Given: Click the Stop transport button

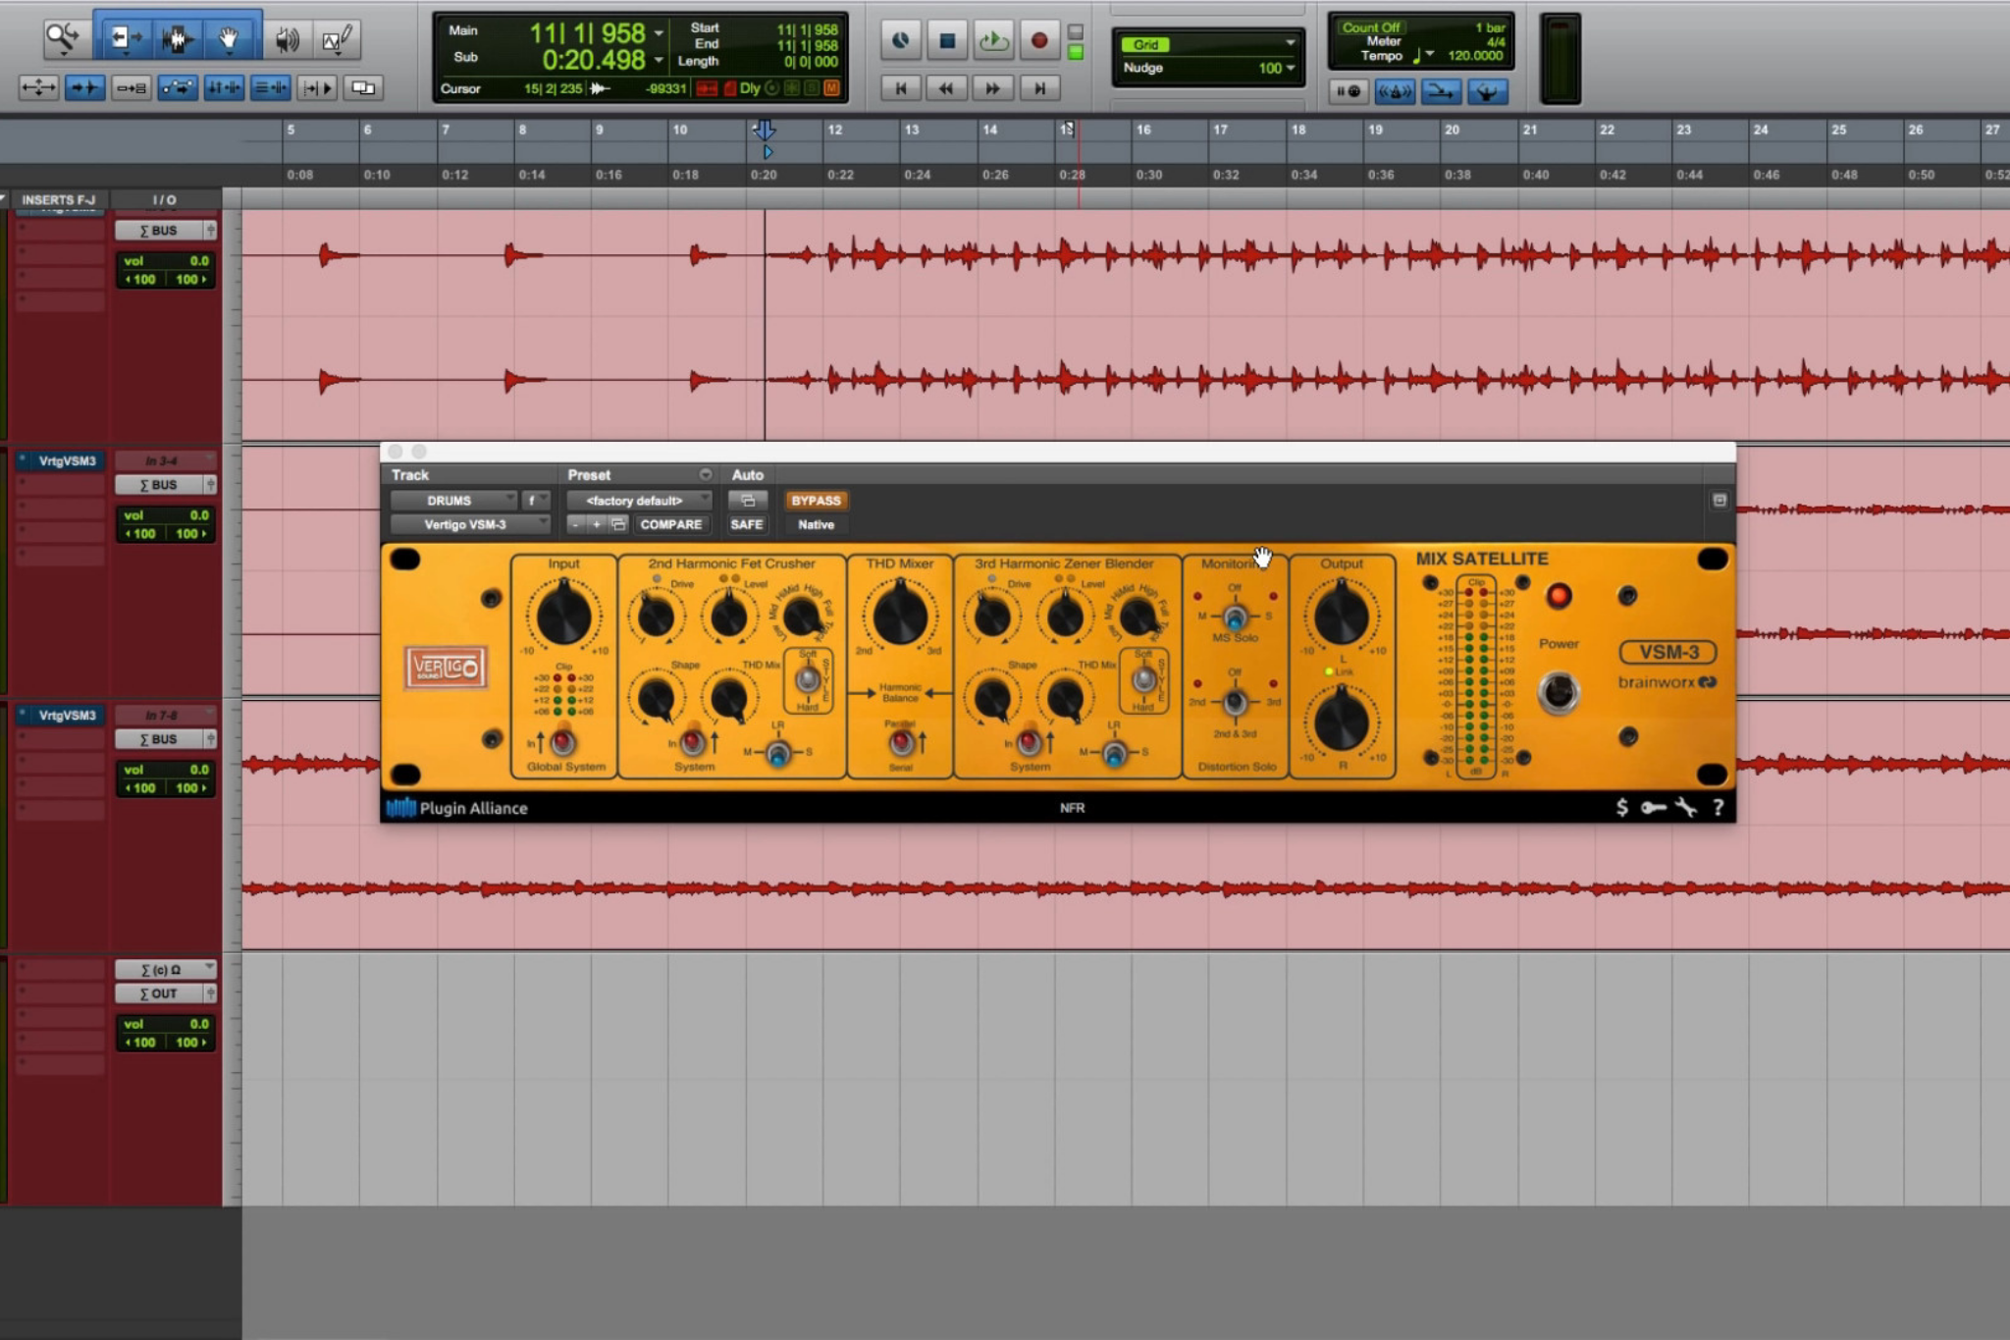Looking at the screenshot, I should coord(947,40).
